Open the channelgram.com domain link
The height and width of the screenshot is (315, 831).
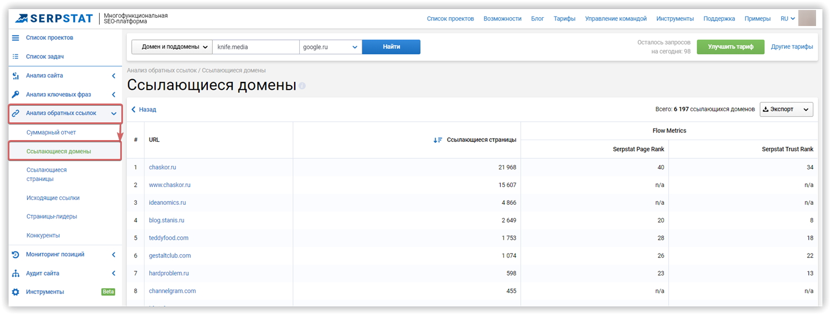(172, 291)
